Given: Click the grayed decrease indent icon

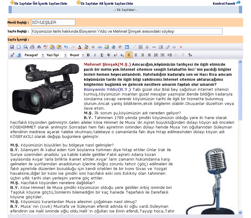Looking at the screenshot, I should (176, 55).
